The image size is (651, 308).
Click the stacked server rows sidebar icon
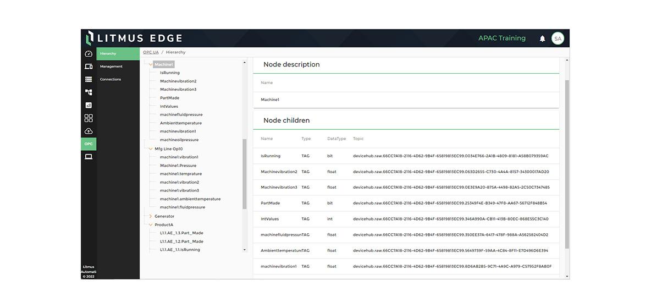pyautogui.click(x=89, y=79)
